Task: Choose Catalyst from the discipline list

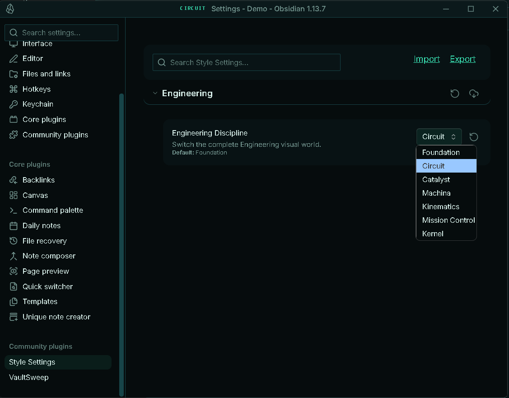Action: (x=446, y=179)
